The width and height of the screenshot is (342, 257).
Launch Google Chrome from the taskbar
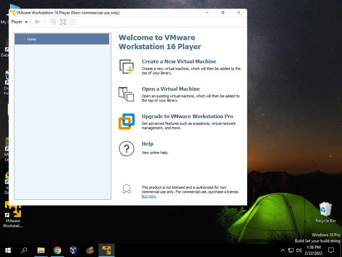(57, 250)
